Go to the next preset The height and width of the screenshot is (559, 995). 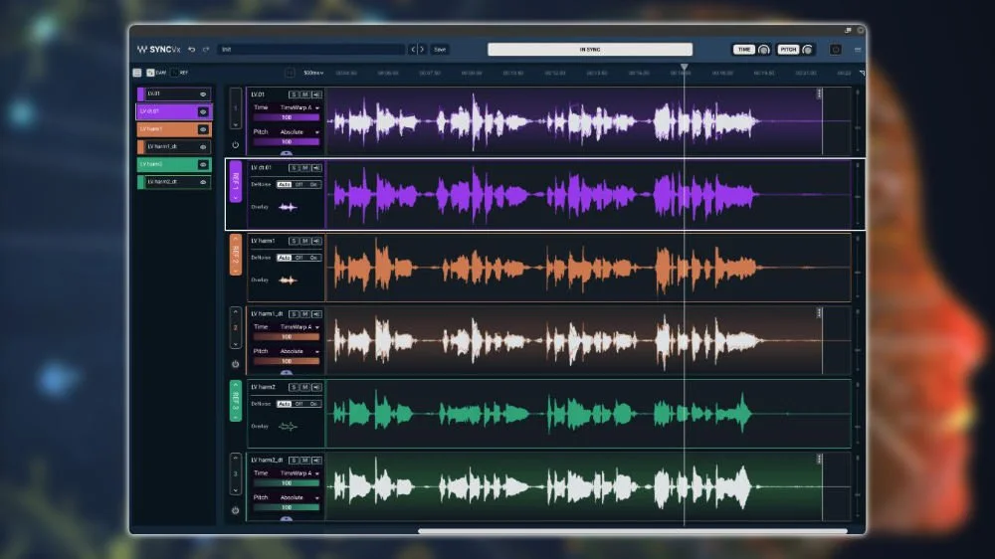[422, 50]
